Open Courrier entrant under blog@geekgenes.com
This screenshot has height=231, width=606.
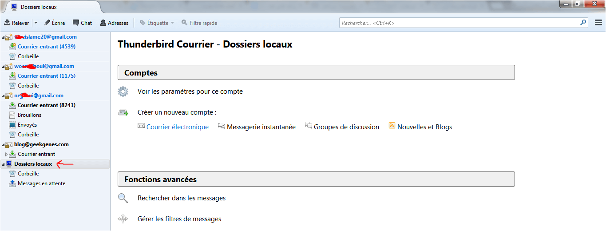point(36,154)
